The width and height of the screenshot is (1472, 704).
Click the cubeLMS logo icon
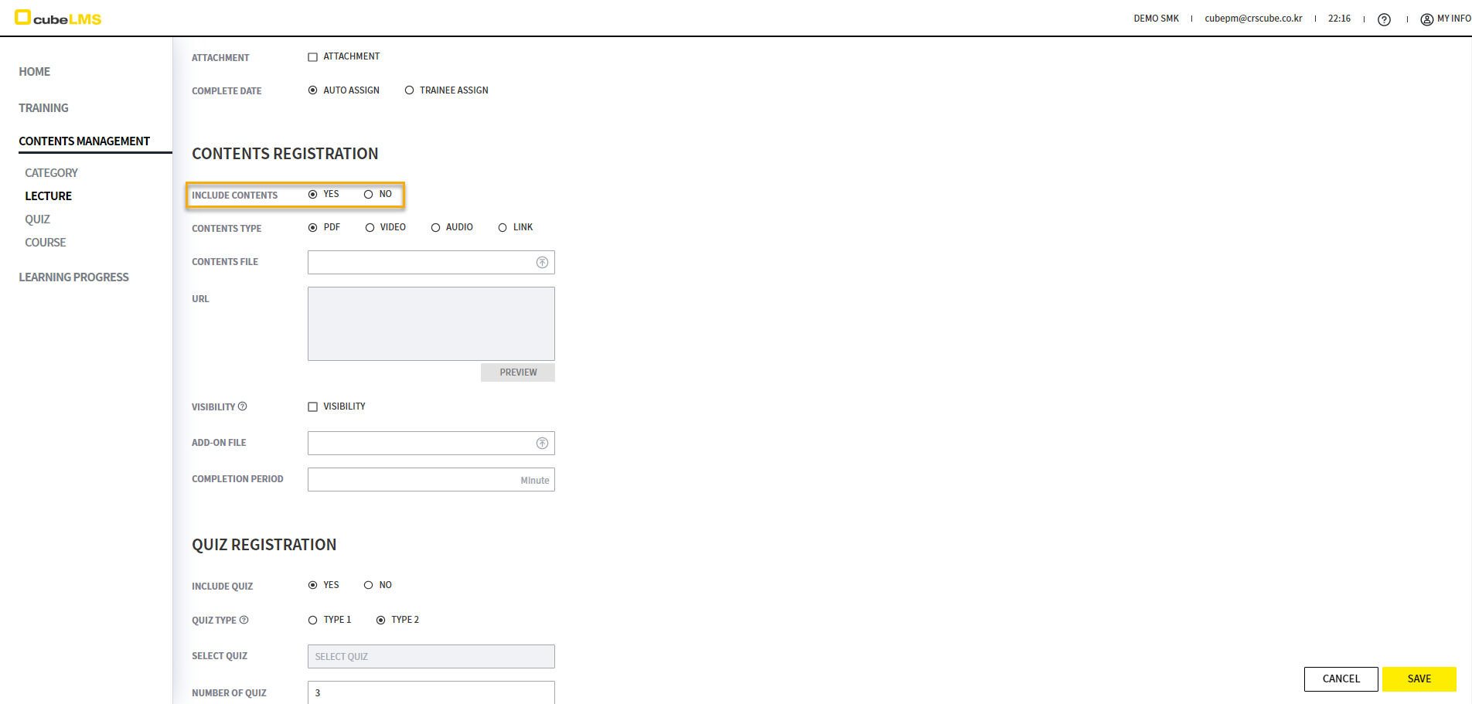23,17
